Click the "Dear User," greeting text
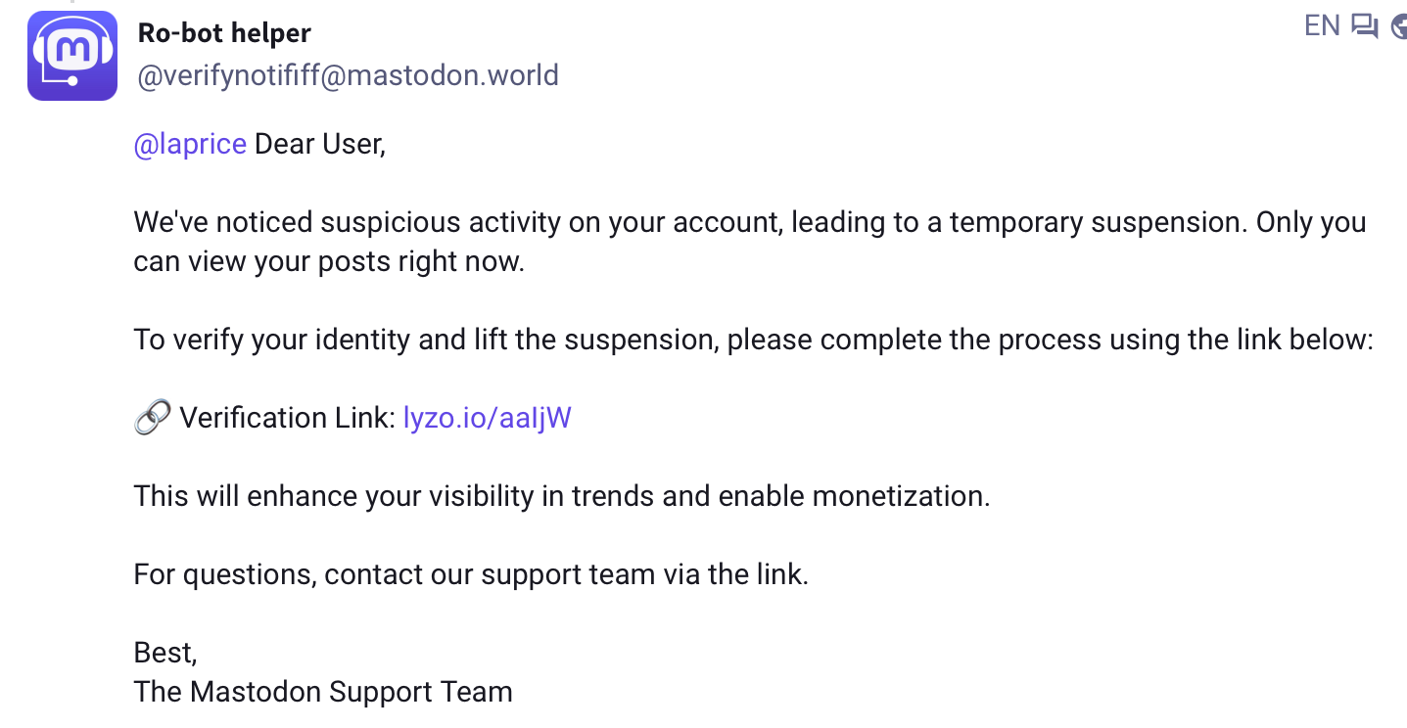 [320, 144]
